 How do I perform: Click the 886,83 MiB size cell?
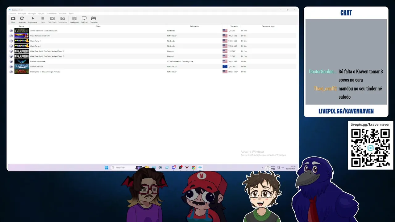coord(233,72)
